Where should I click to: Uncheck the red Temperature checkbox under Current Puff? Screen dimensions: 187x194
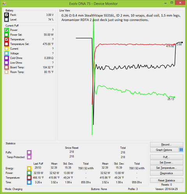[7, 39]
